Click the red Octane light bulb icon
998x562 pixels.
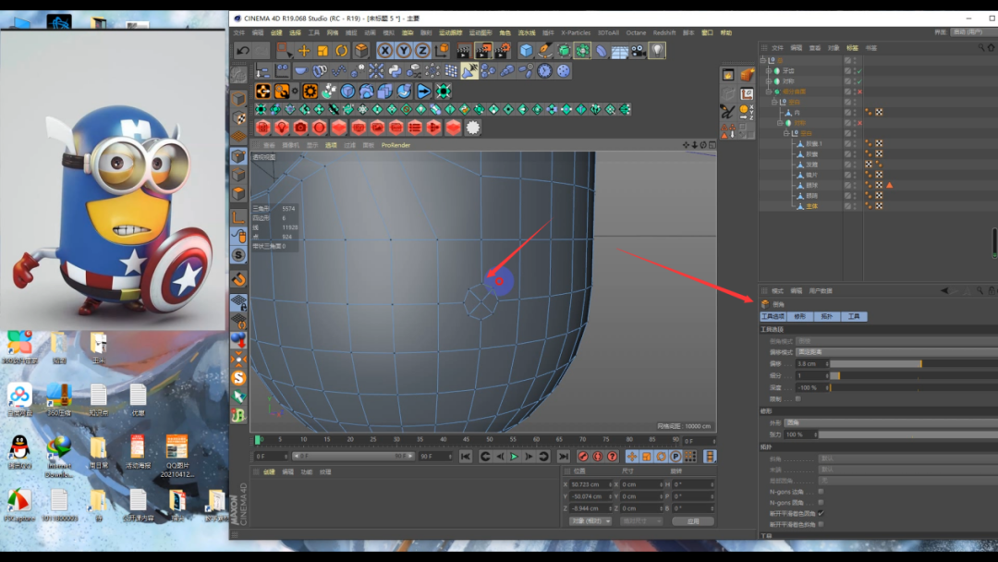pos(281,128)
